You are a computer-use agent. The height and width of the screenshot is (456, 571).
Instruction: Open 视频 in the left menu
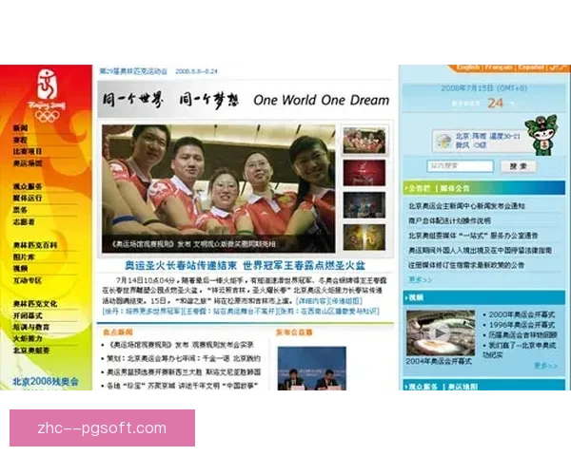click(x=20, y=268)
